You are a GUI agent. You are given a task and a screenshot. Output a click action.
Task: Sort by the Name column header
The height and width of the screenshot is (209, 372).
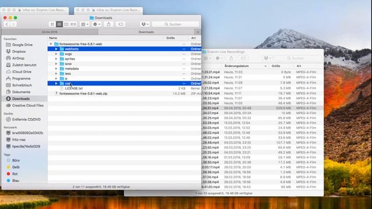point(106,38)
